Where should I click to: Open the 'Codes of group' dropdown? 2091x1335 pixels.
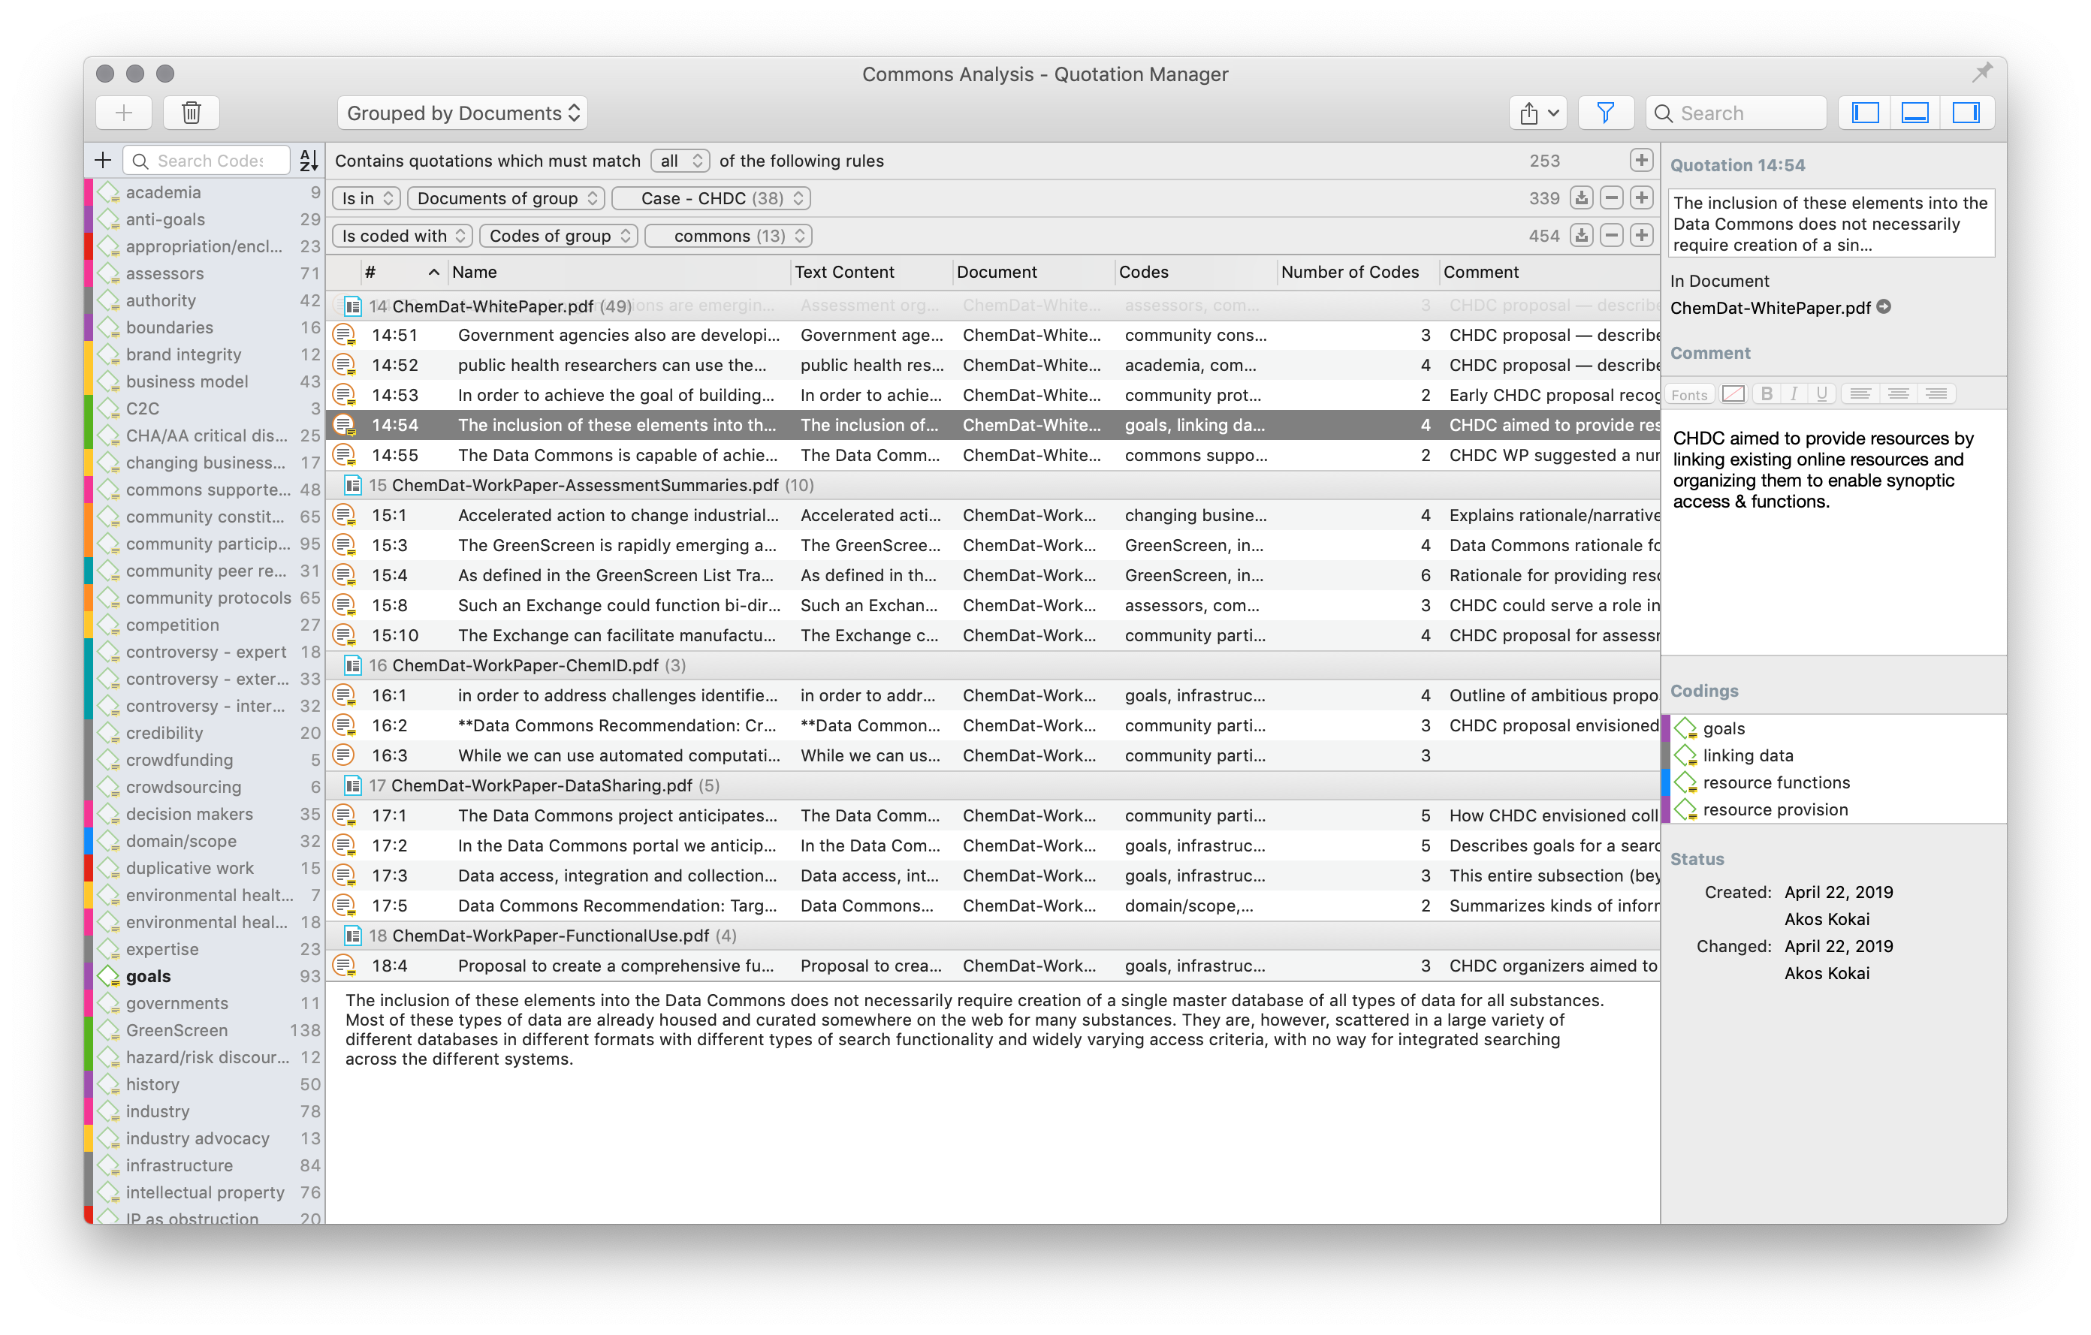[x=560, y=235]
